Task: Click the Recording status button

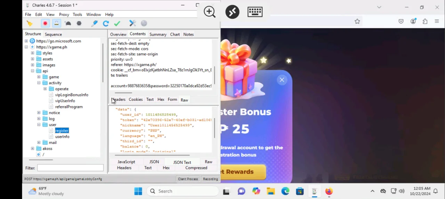Action: click(210, 179)
